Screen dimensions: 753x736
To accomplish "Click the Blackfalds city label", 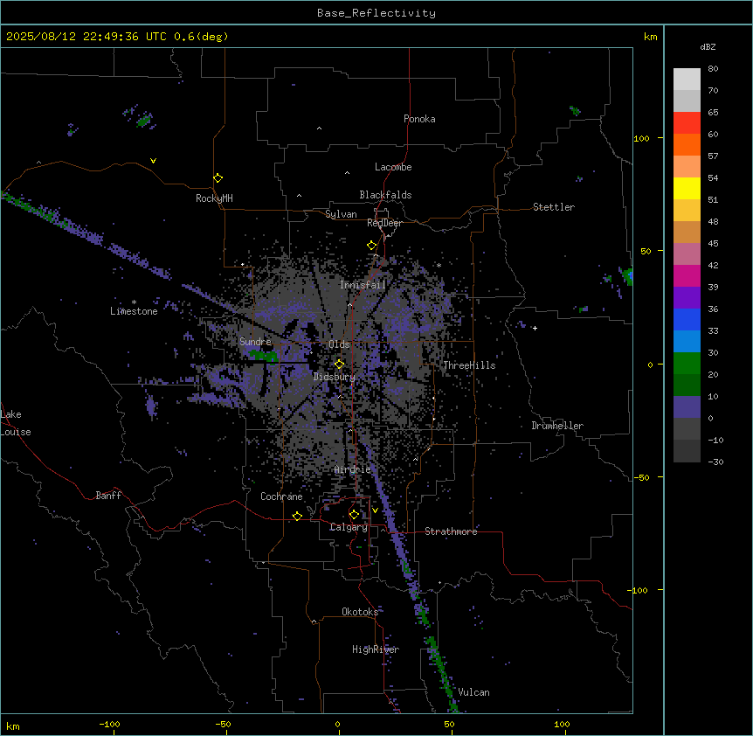I will pyautogui.click(x=385, y=195).
